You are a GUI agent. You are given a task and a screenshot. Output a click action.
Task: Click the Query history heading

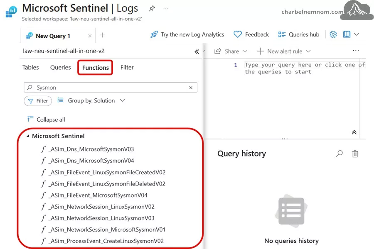241,154
